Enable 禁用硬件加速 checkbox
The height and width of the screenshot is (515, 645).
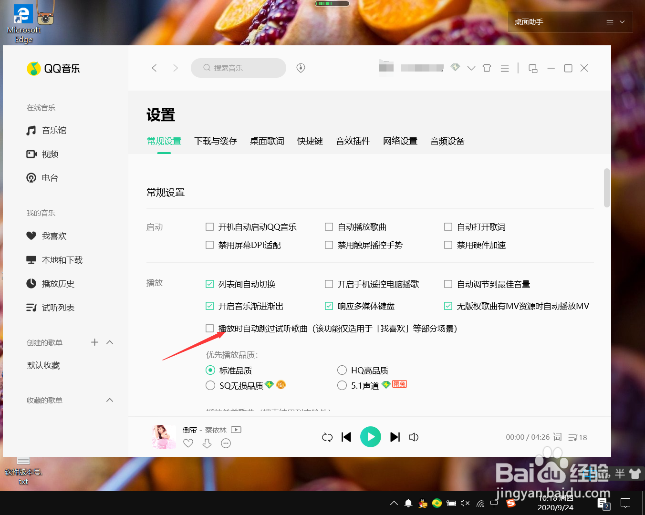point(448,245)
